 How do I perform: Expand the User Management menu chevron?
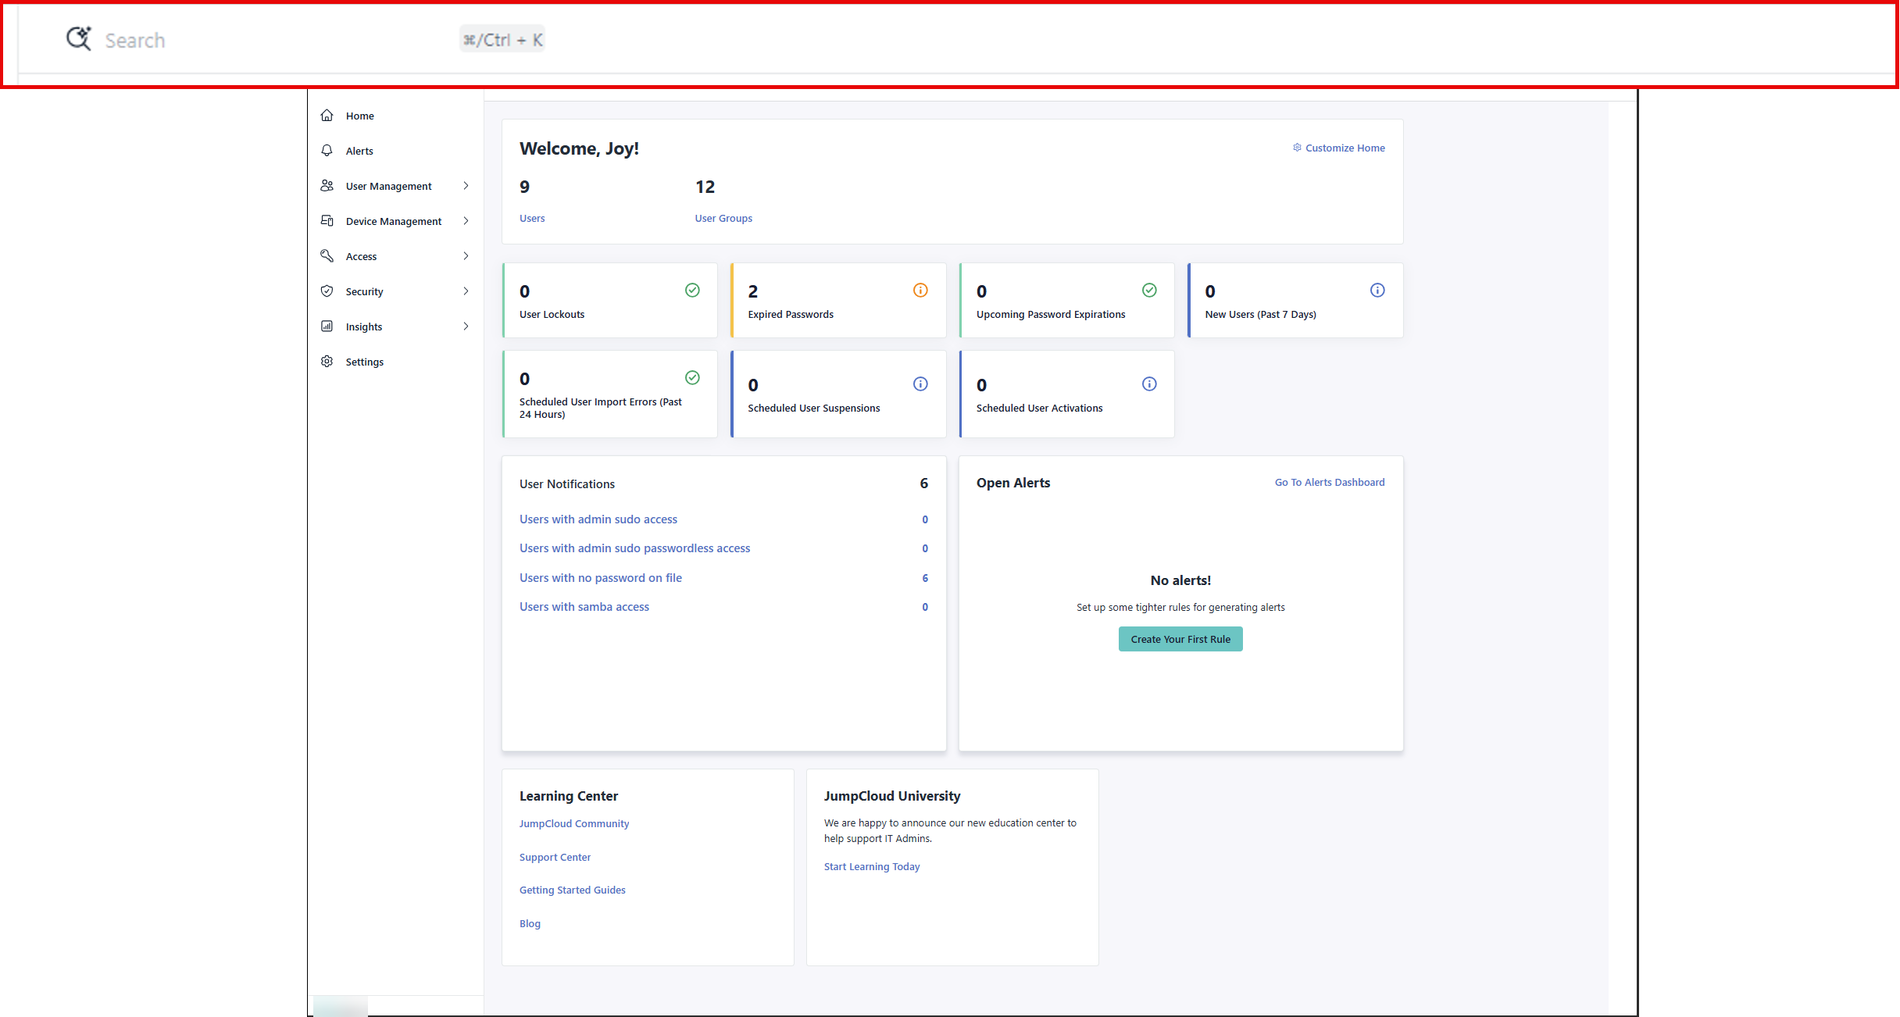466,186
